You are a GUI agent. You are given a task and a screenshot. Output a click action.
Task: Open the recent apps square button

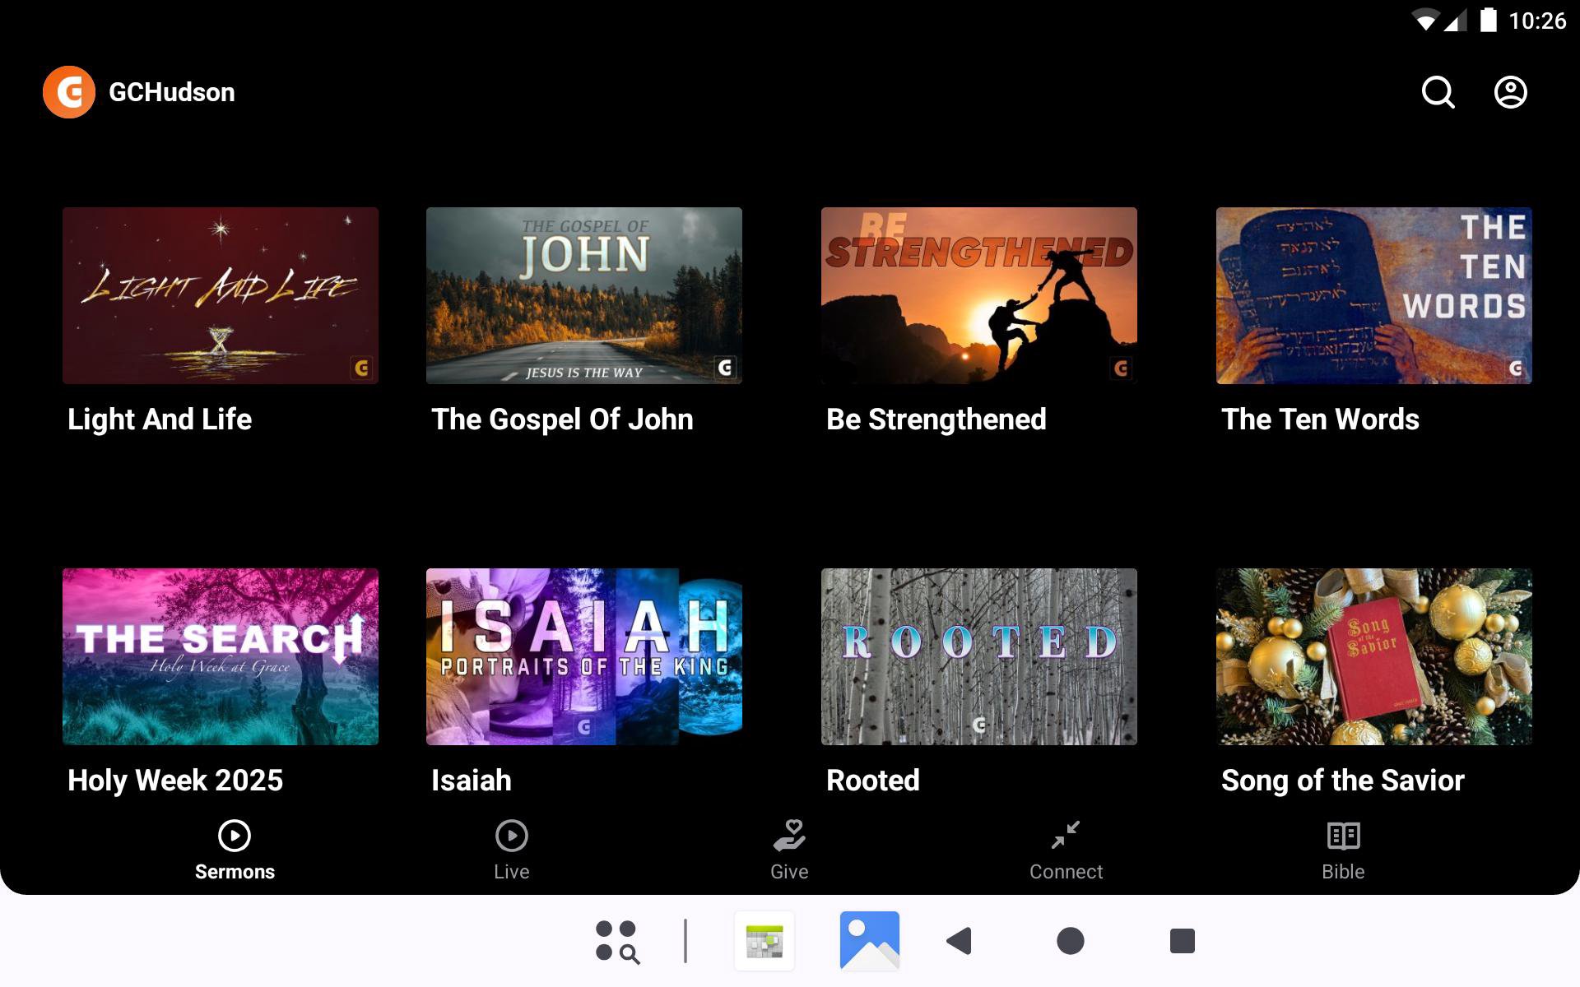1182,940
